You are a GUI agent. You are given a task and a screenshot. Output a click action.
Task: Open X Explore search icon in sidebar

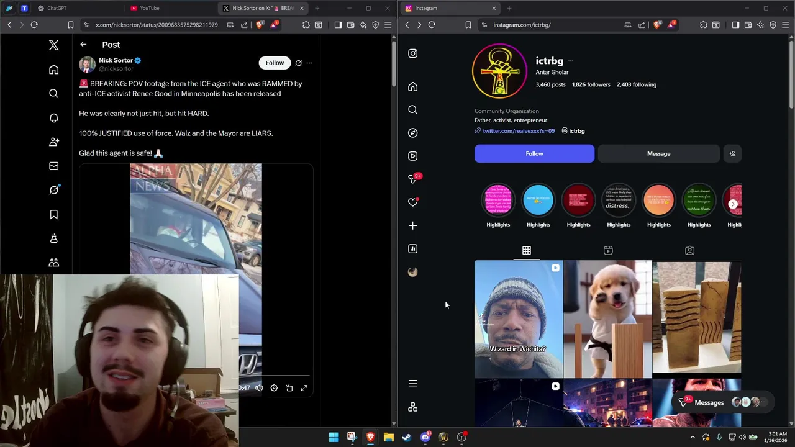tap(54, 94)
